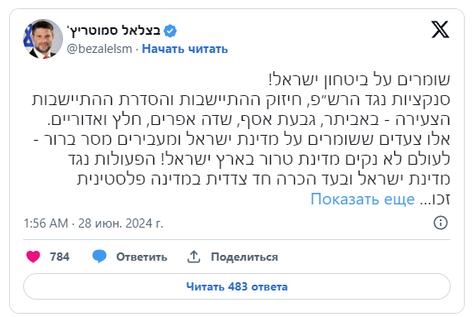Like the tweet with the heart icon
This screenshot has width=473, height=317.
(x=33, y=257)
